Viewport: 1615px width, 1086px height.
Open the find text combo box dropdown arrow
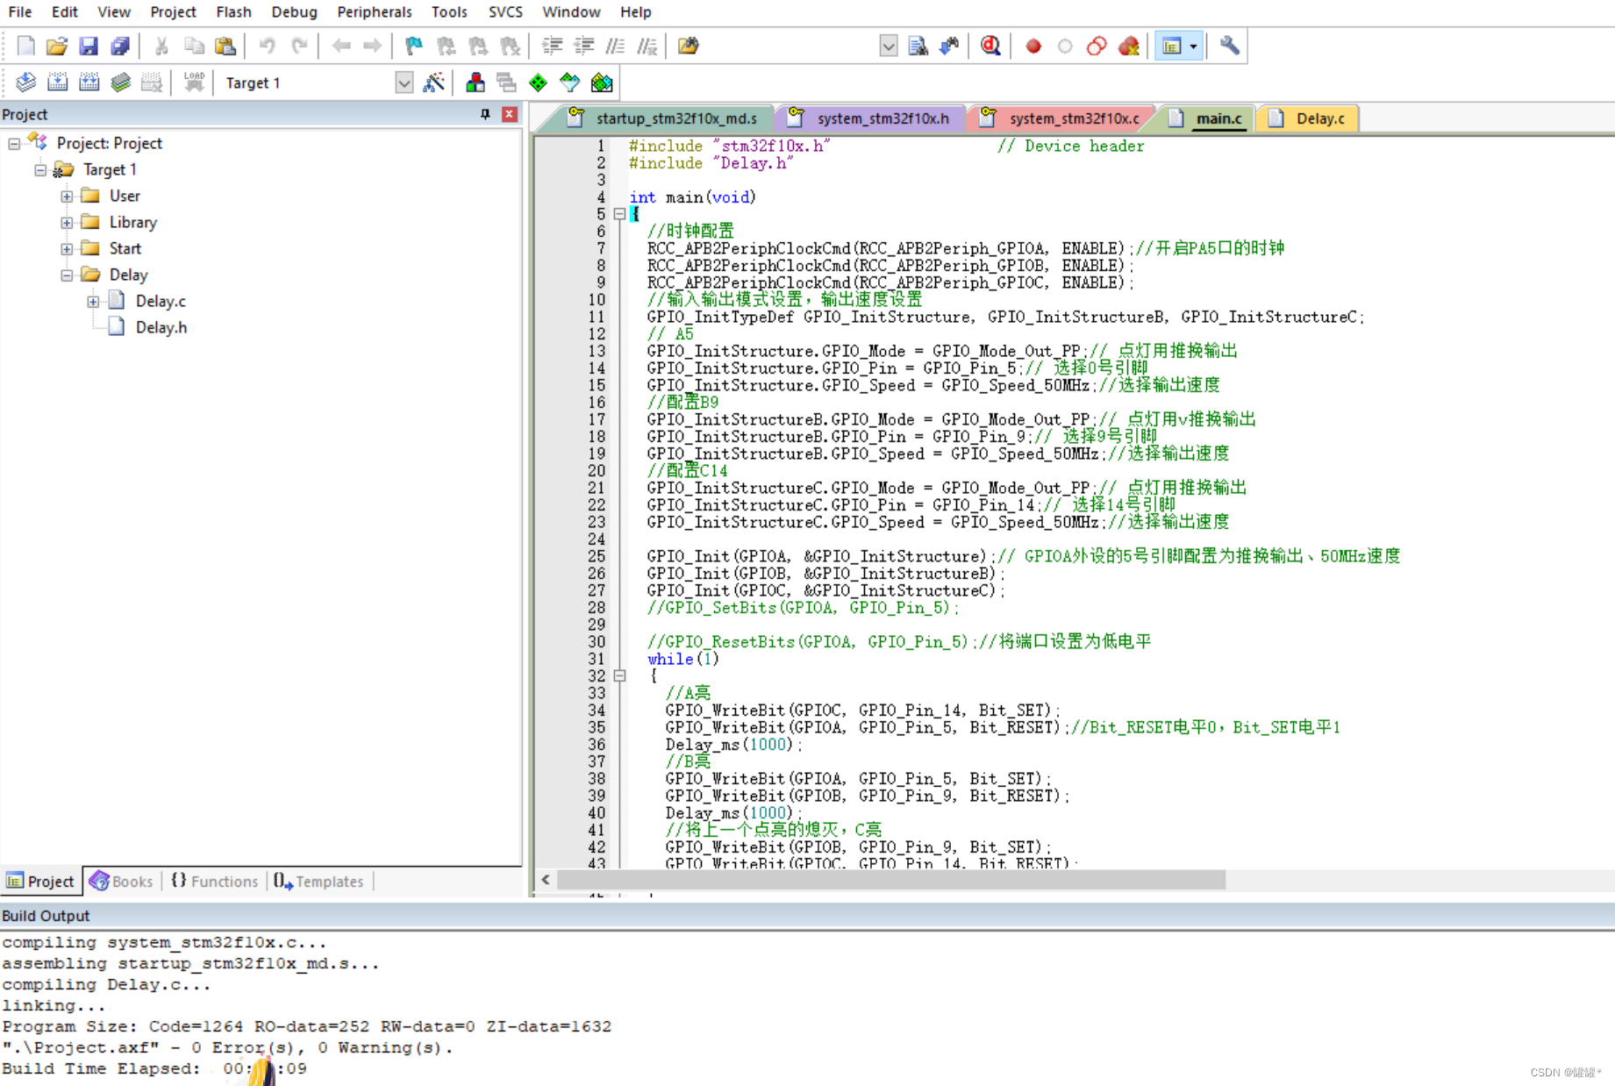(x=889, y=46)
